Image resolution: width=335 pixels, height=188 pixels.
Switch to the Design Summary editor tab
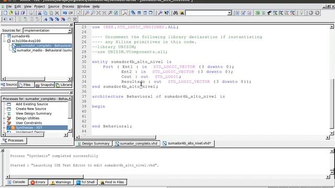tap(94, 144)
